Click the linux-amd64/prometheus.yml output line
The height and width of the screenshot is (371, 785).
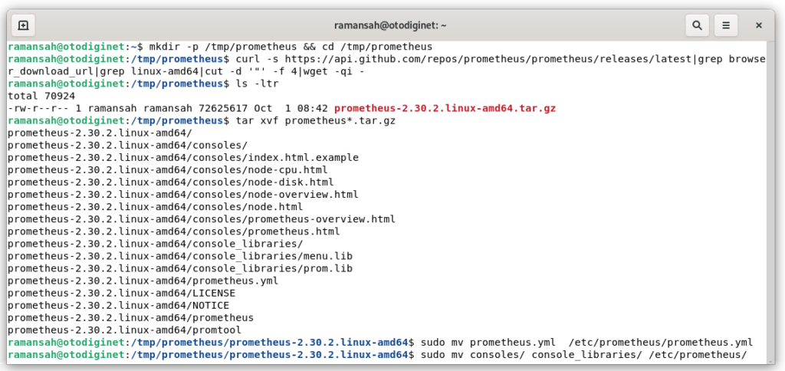point(143,281)
